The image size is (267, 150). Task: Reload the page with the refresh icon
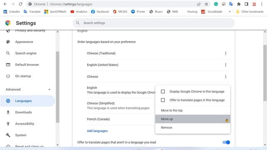[x=20, y=4]
